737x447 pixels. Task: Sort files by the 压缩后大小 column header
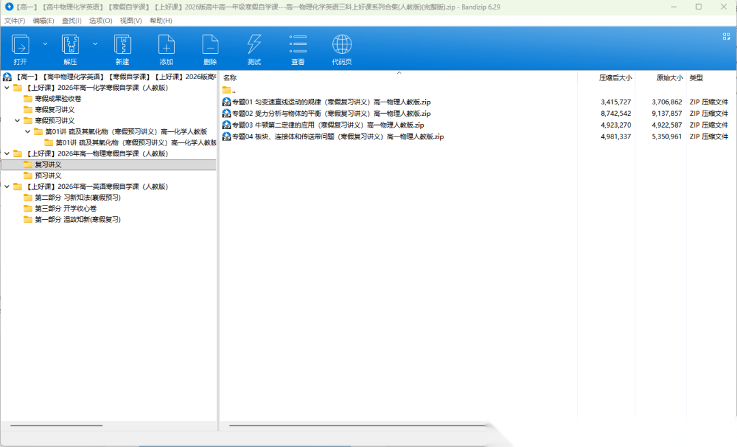click(615, 78)
